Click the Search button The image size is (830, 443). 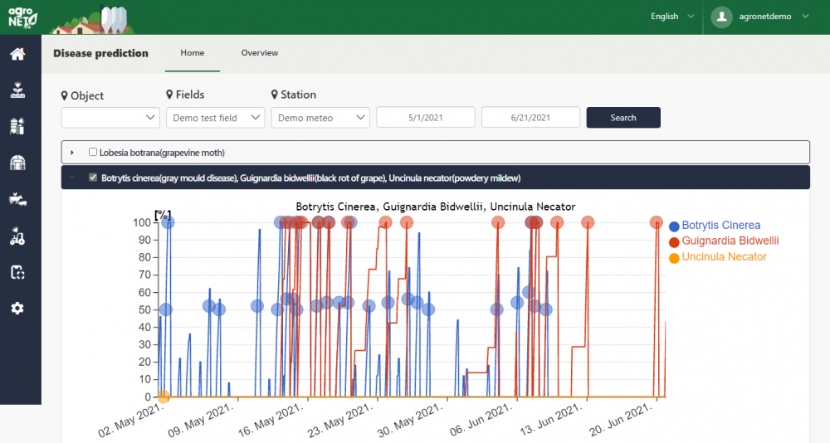[622, 118]
